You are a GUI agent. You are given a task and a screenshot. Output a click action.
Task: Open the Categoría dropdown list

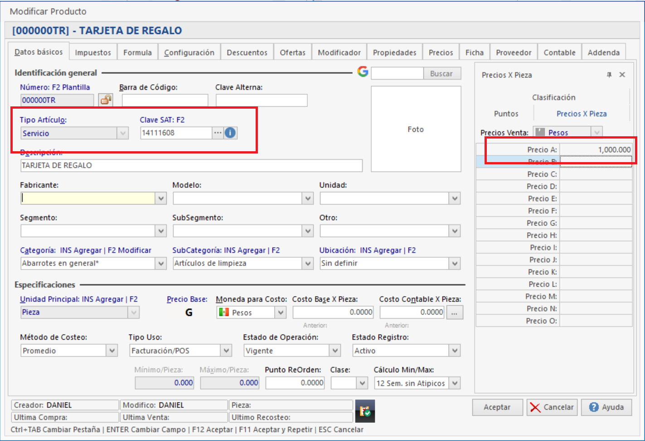click(x=161, y=264)
